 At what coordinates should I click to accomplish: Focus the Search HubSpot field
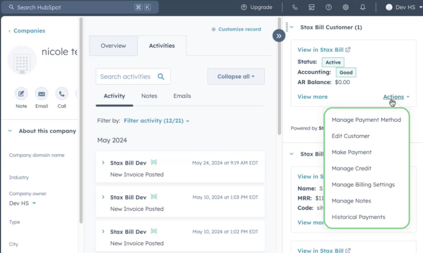coord(80,7)
